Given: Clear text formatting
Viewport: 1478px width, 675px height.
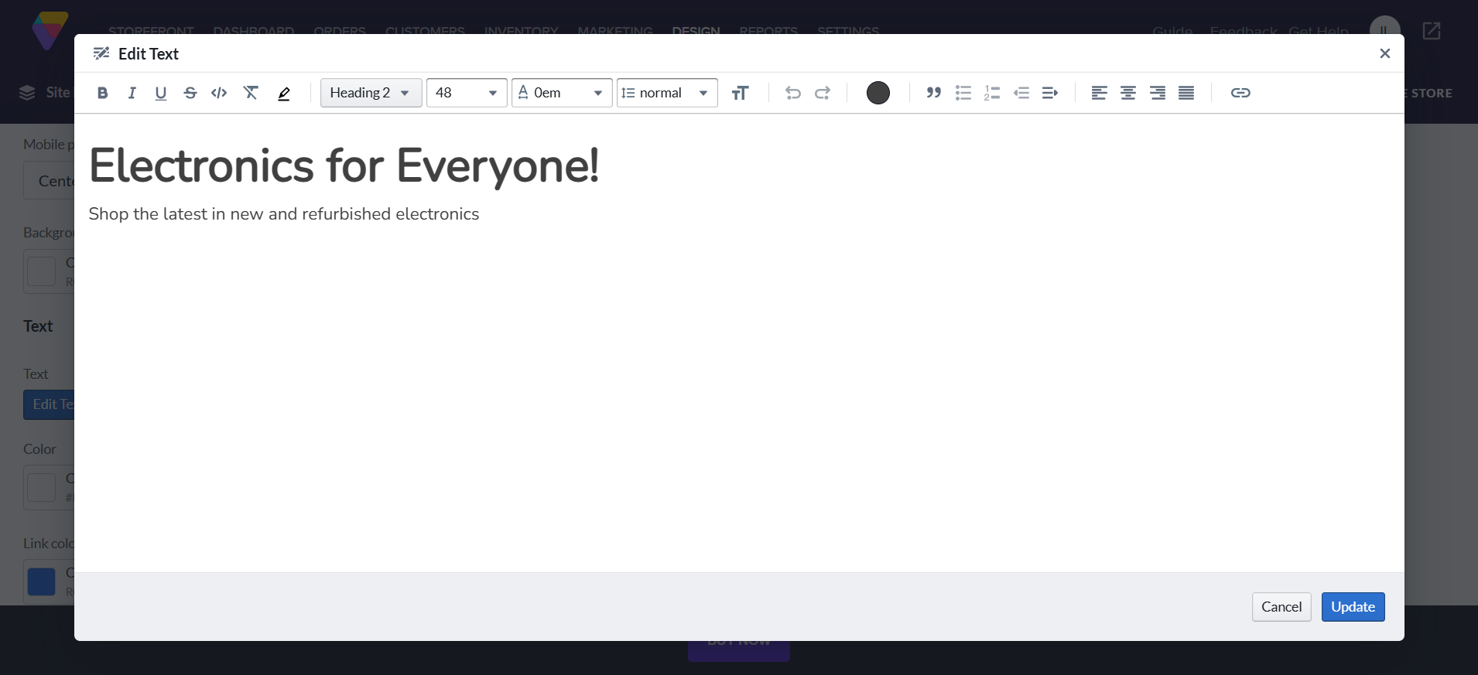Looking at the screenshot, I should click(x=251, y=93).
